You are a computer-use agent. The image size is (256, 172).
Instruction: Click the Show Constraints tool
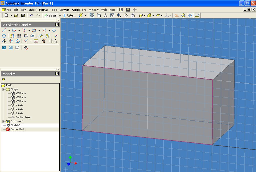(36, 41)
